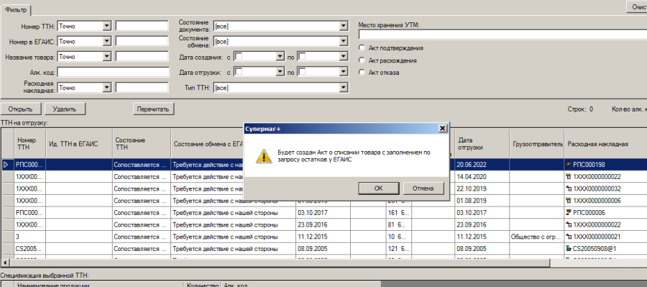
Task: Click the Номер ТТН column header
Action: point(29,144)
